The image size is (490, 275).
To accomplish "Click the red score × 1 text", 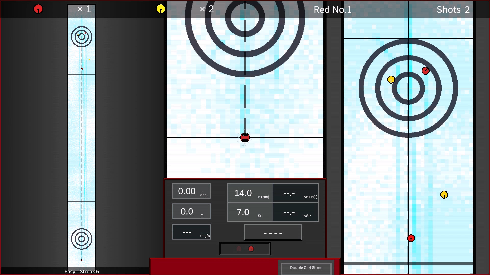I will (x=84, y=9).
